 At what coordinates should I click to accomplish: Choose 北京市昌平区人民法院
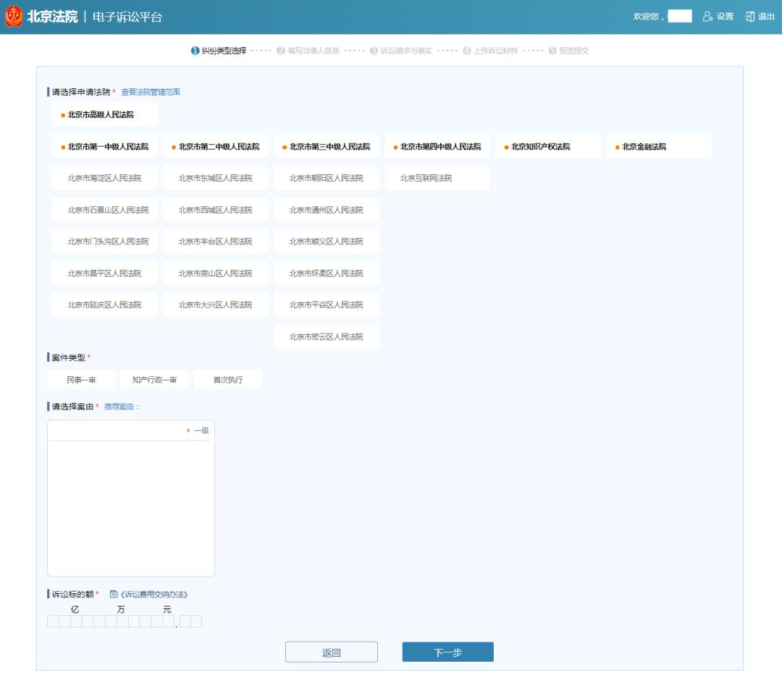click(105, 273)
